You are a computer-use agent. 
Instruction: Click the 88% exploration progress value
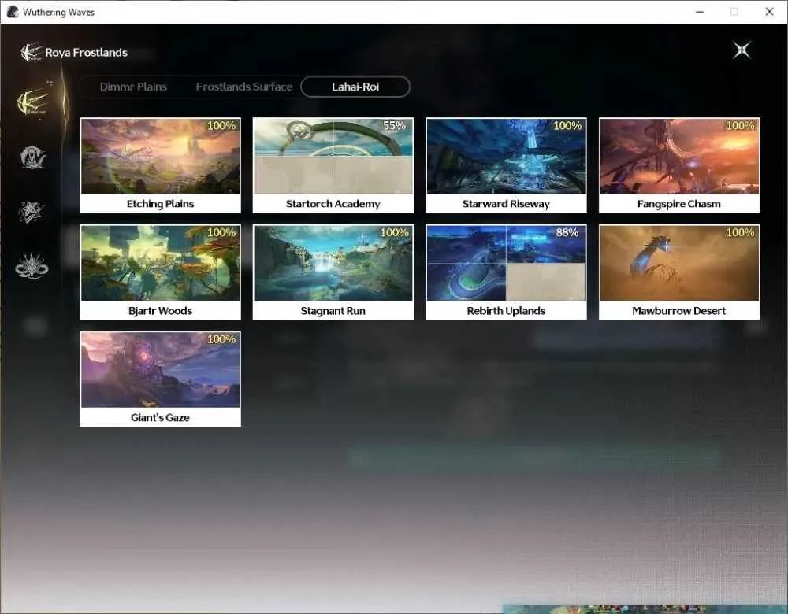tap(567, 232)
